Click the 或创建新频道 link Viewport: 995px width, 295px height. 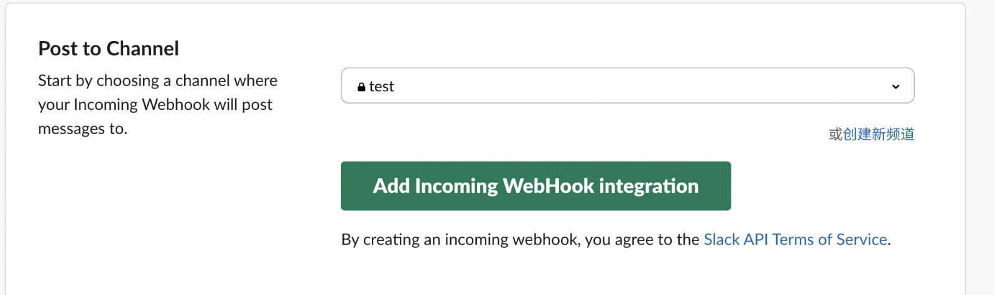(x=871, y=134)
